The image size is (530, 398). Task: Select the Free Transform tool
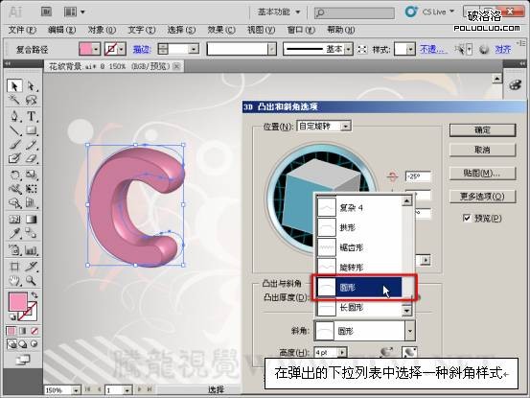pyautogui.click(x=31, y=189)
